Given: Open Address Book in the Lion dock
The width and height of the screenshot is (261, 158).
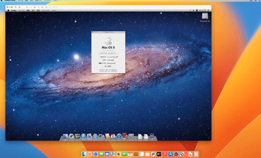Looking at the screenshot, I should tap(107, 136).
